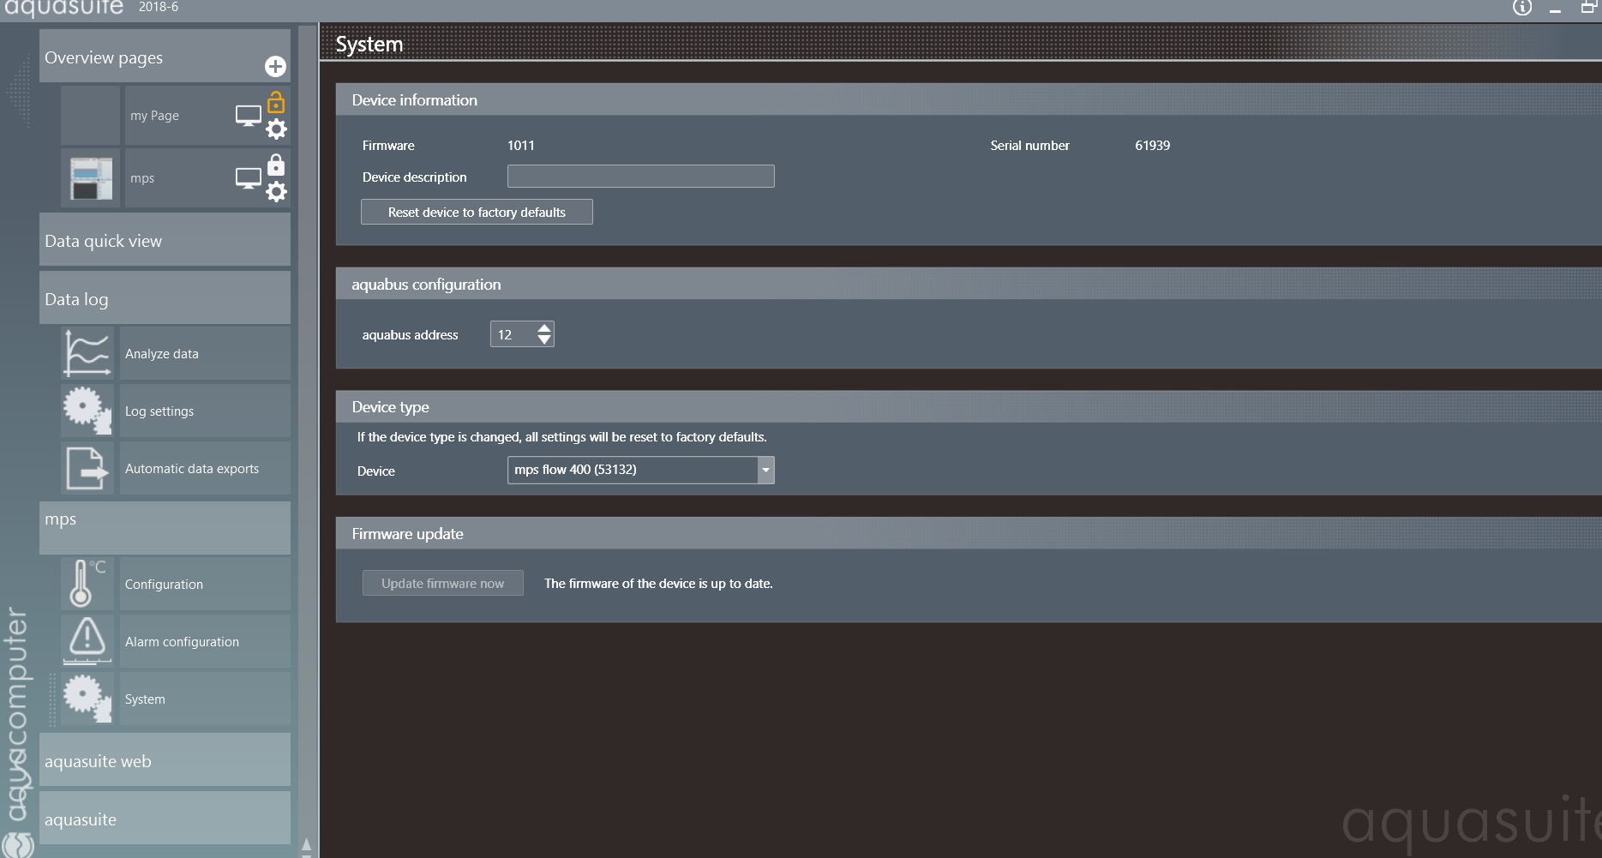Click the firmware version 1011

point(521,146)
